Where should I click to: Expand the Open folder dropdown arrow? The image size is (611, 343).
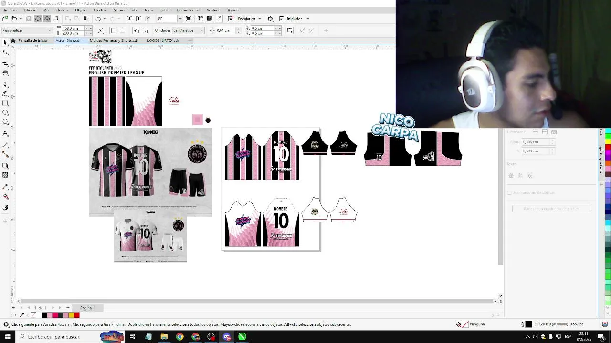(20, 19)
